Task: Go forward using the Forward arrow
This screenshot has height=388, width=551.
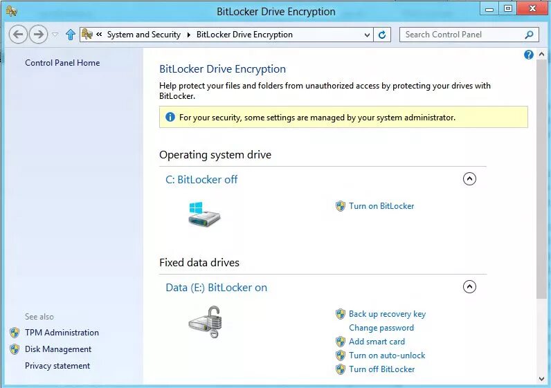Action: [38, 35]
